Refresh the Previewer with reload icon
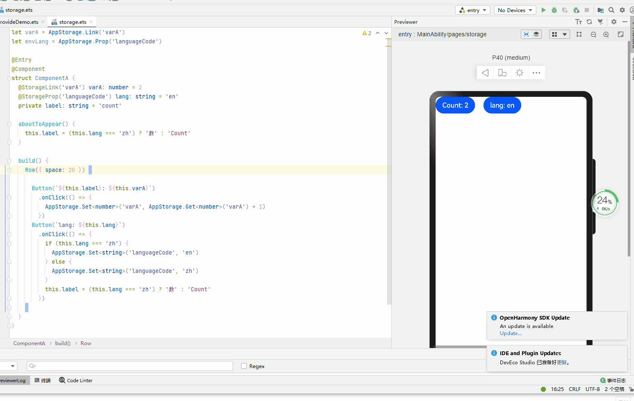The width and height of the screenshot is (634, 401). pos(589,22)
